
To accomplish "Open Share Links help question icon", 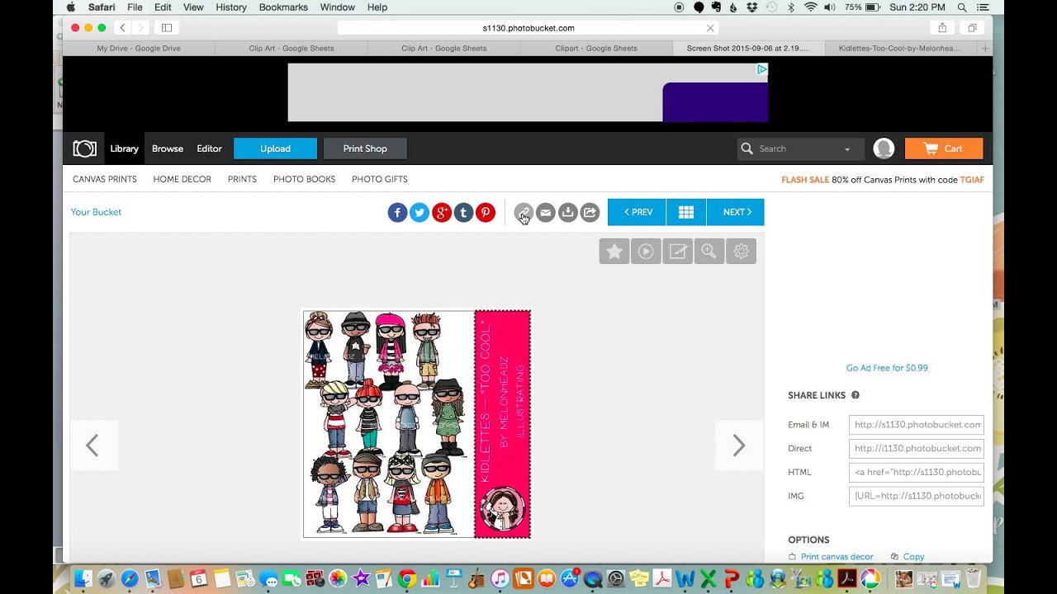I will point(856,395).
